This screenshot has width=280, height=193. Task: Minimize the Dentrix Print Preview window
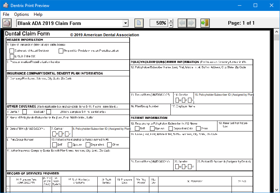[x=240, y=5]
